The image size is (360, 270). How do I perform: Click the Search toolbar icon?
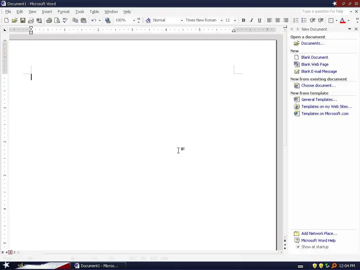tap(39, 20)
